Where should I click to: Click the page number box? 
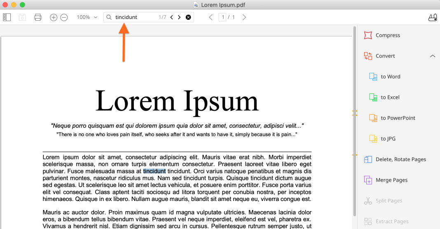pyautogui.click(x=223, y=17)
